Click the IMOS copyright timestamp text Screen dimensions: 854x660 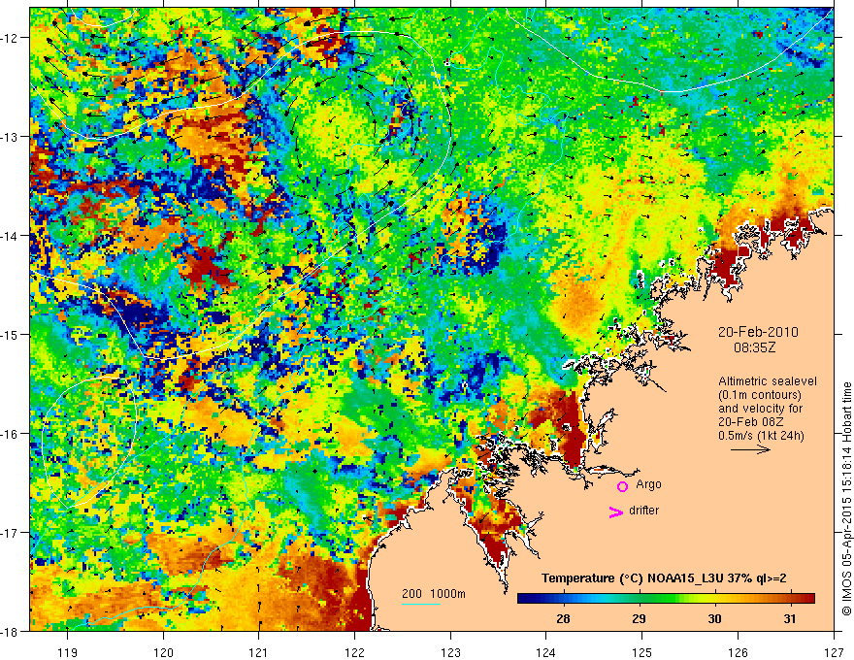(847, 500)
